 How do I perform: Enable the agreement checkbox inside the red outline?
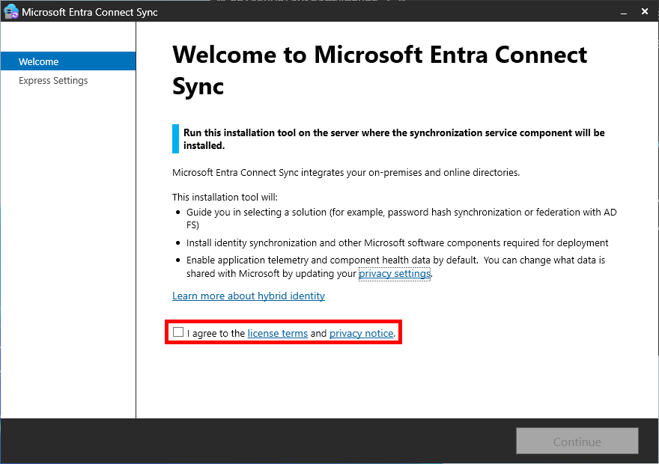point(177,332)
